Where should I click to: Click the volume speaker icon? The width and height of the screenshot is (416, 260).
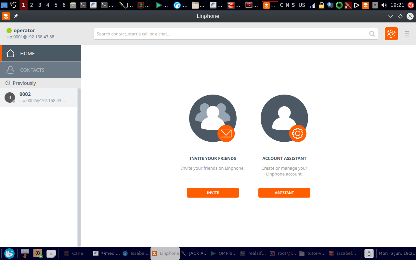384,5
